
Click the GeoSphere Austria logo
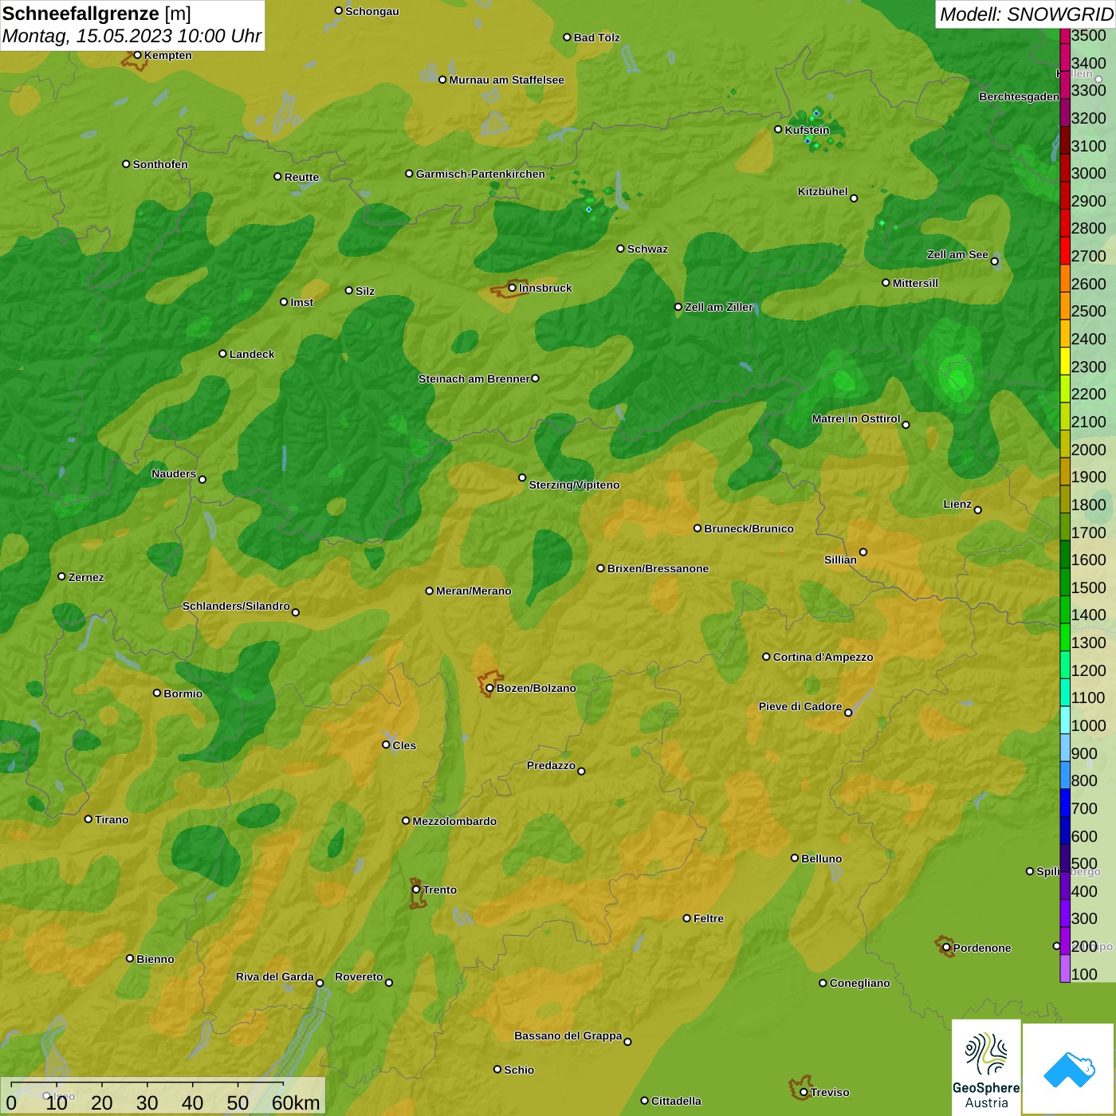pos(986,1067)
